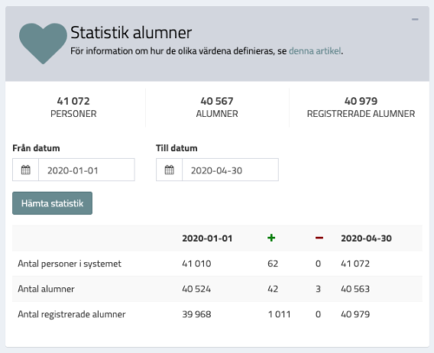Click the value '40 524' in the table
The width and height of the screenshot is (434, 353).
pos(196,289)
